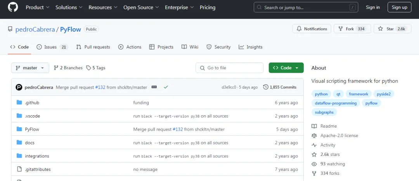Open the Solutions dropdown menu

[x=69, y=7]
